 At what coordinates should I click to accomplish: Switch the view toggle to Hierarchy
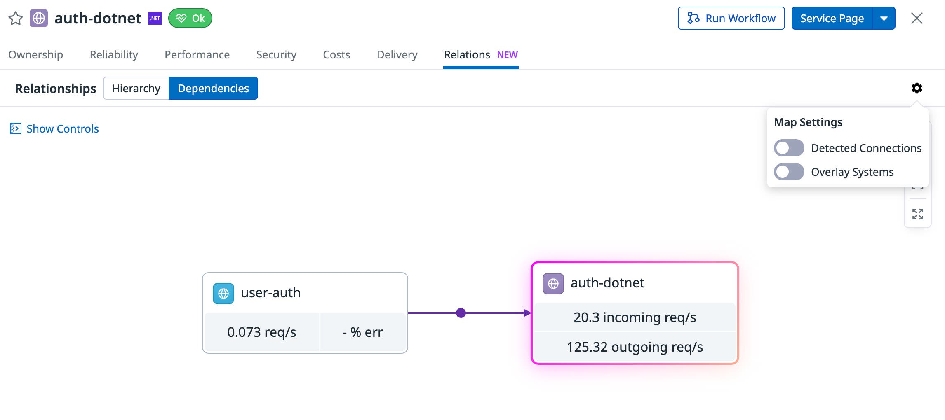(137, 88)
